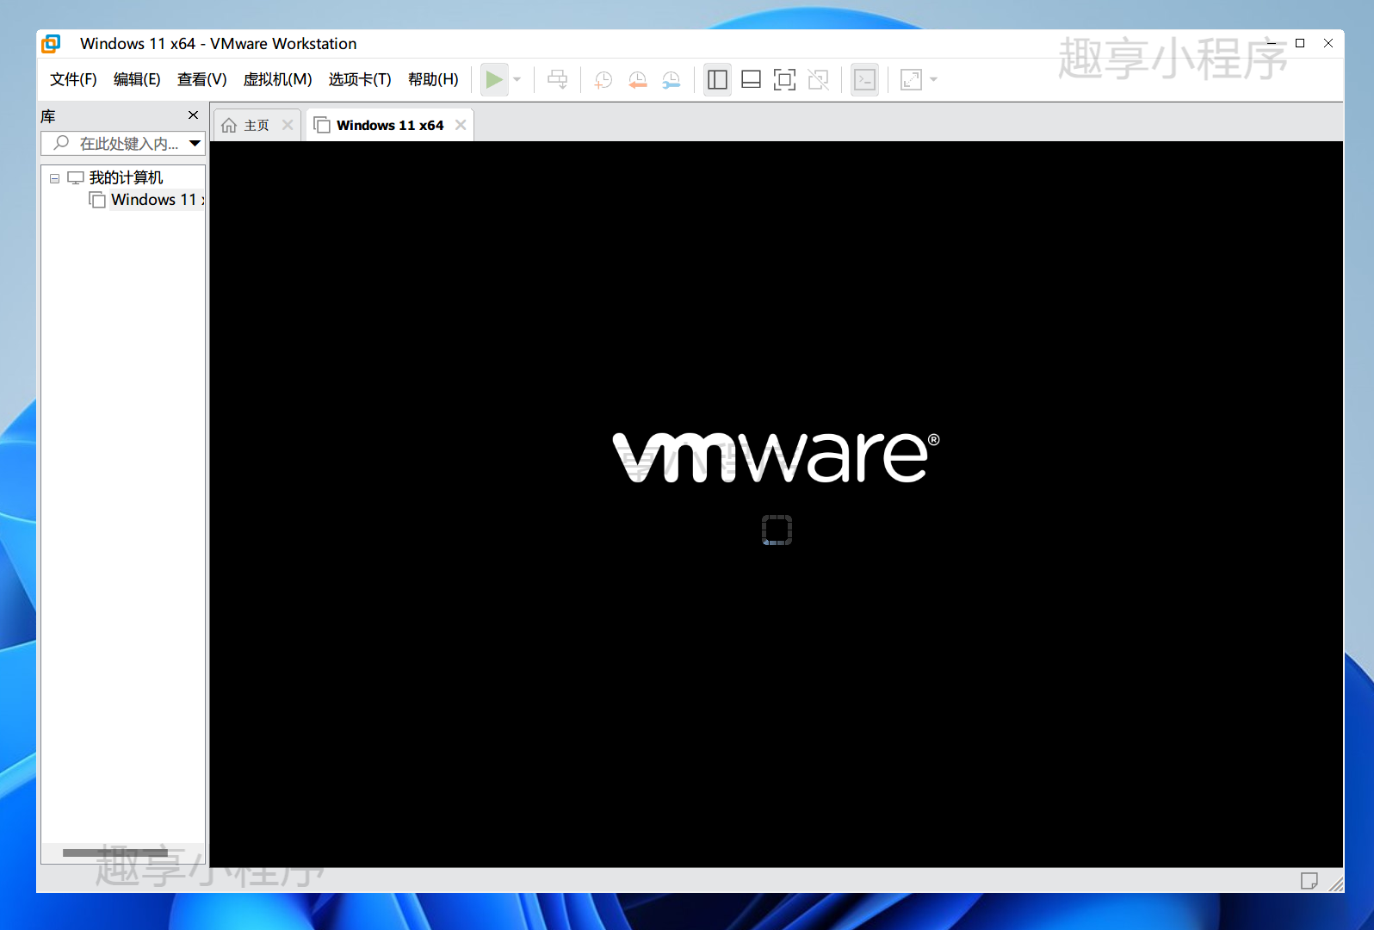Select 我的计算机 in the library tree
This screenshot has height=930, width=1374.
point(126,177)
